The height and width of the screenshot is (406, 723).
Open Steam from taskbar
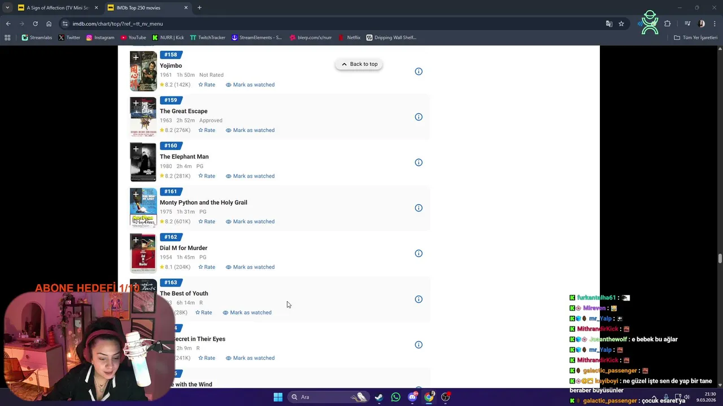point(378,397)
